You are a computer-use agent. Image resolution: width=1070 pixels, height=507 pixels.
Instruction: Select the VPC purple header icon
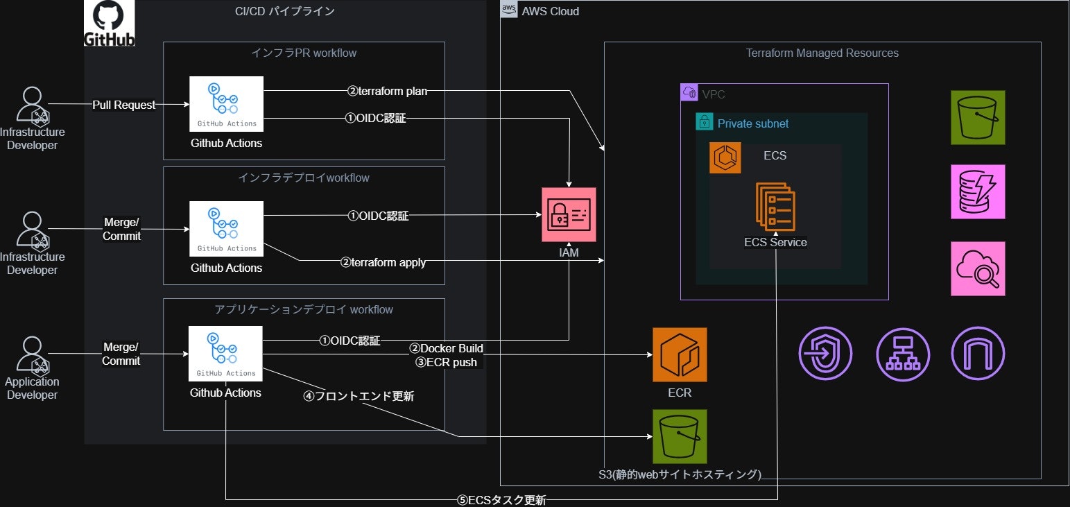[689, 92]
